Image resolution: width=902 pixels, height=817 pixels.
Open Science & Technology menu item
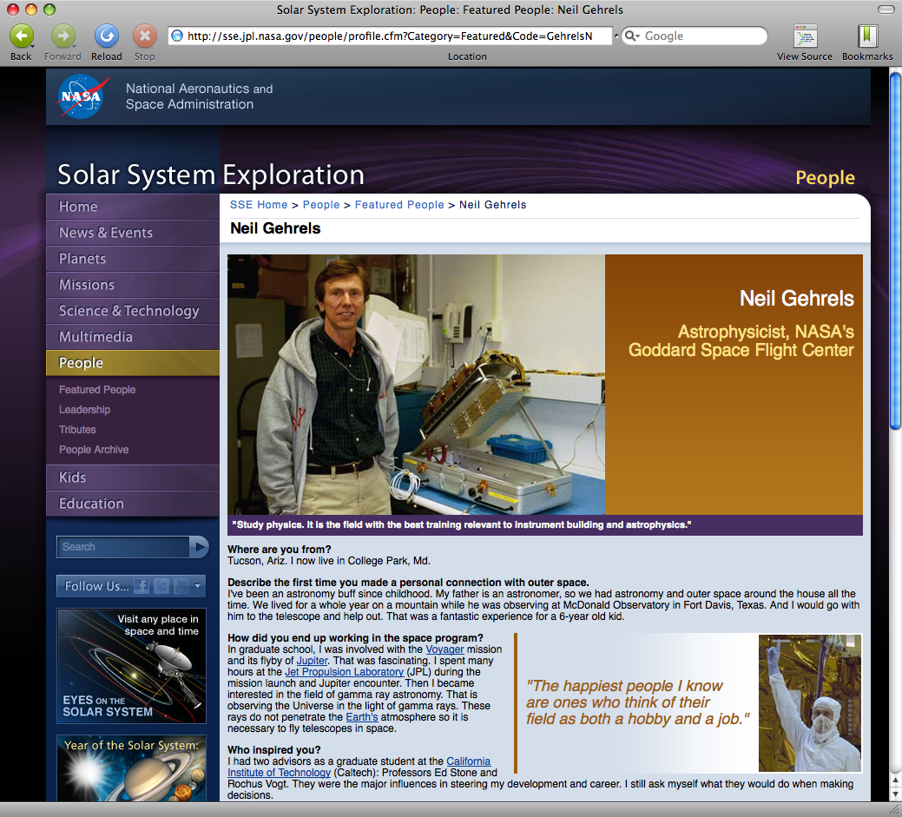coord(132,311)
